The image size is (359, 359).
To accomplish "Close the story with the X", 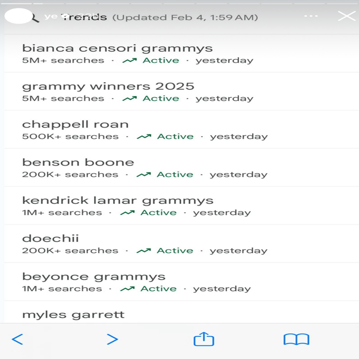I will [x=347, y=16].
